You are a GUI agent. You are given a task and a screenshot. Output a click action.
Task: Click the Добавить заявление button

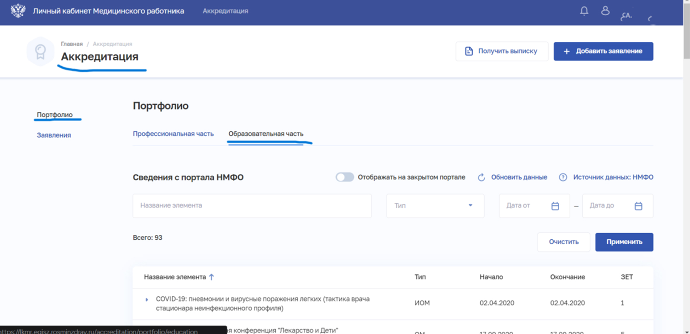[603, 51]
